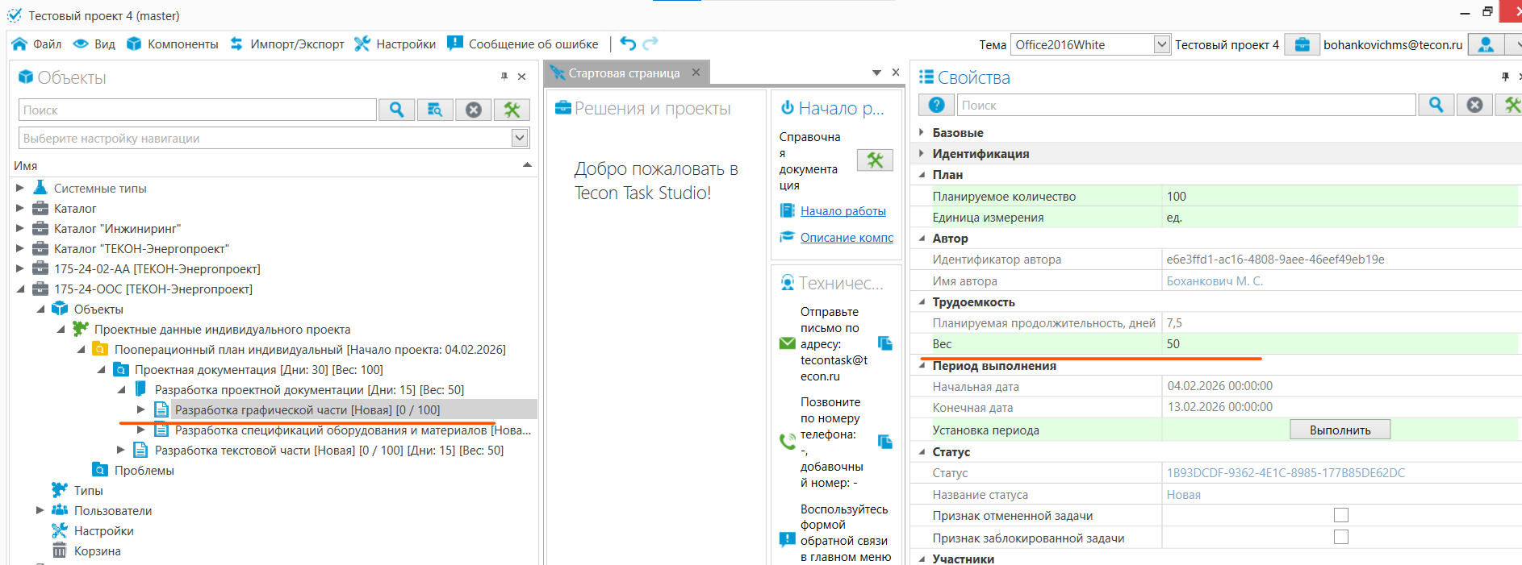Pin the Objects panel
This screenshot has width=1522, height=565.
tap(504, 77)
